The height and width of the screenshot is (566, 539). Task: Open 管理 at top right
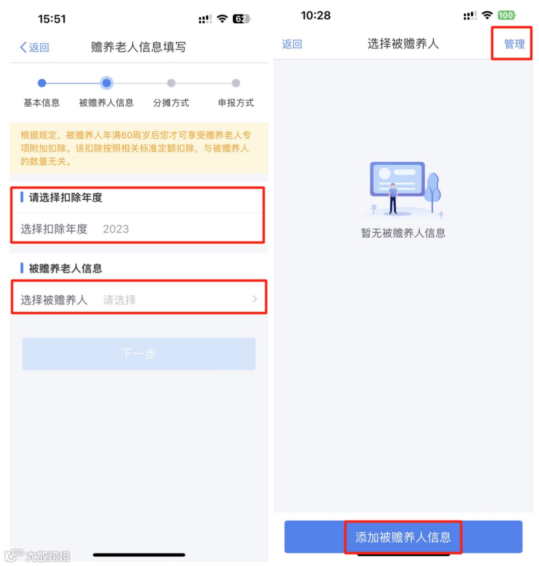click(x=514, y=44)
